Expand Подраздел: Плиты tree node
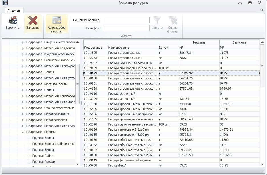This screenshot has height=175, width=267. pyautogui.click(x=23, y=90)
